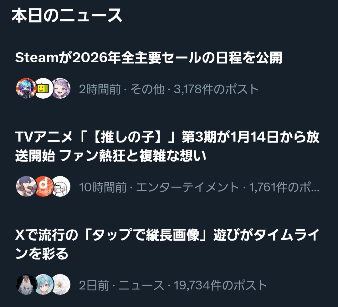Open the Steam 2026 sale schedule headline
Image resolution: width=338 pixels, height=307 pixels.
pyautogui.click(x=149, y=58)
